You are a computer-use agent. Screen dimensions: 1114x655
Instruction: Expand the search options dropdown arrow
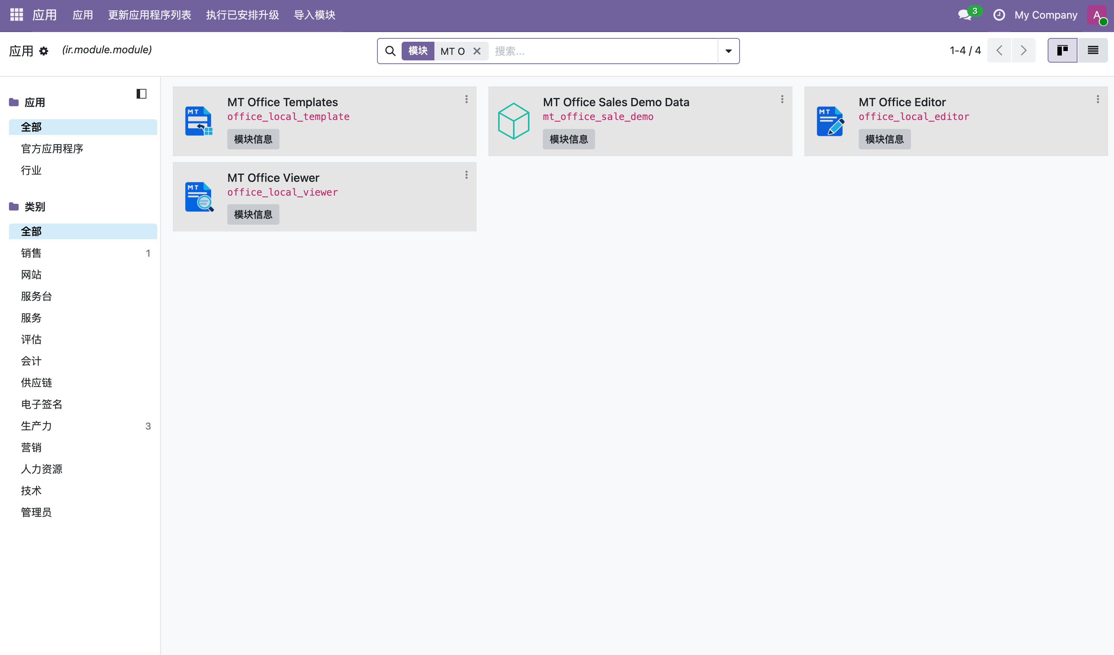pos(728,51)
